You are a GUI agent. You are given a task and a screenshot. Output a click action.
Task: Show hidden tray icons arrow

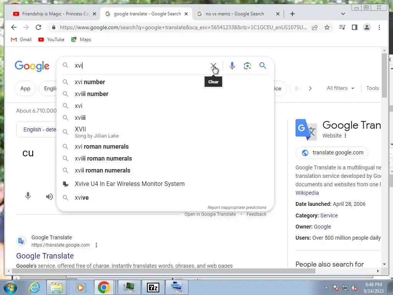pyautogui.click(x=326, y=288)
